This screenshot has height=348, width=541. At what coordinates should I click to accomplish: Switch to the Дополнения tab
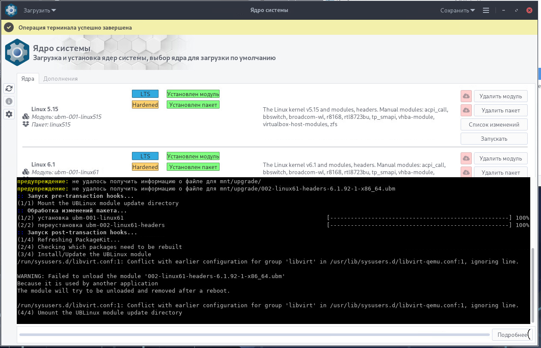(x=61, y=79)
